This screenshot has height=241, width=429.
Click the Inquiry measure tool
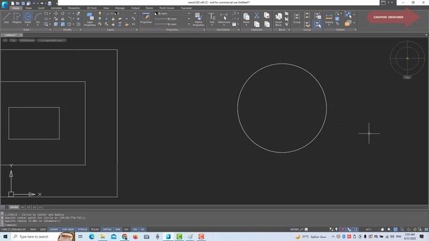click(329, 18)
